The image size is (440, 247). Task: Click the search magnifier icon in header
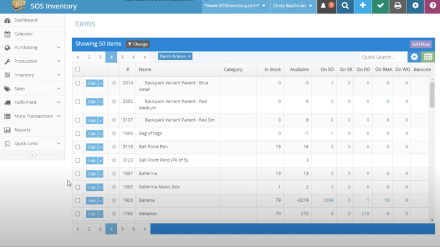point(345,6)
